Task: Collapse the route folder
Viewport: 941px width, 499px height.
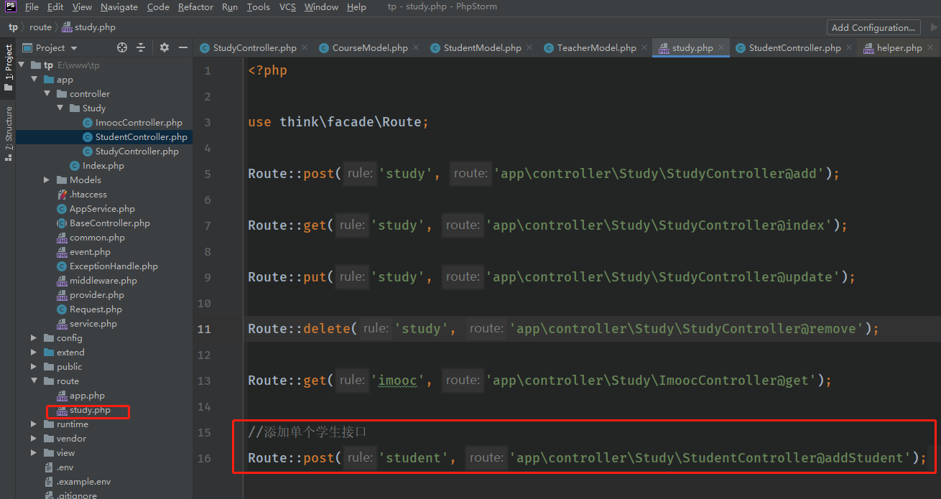Action: (34, 381)
